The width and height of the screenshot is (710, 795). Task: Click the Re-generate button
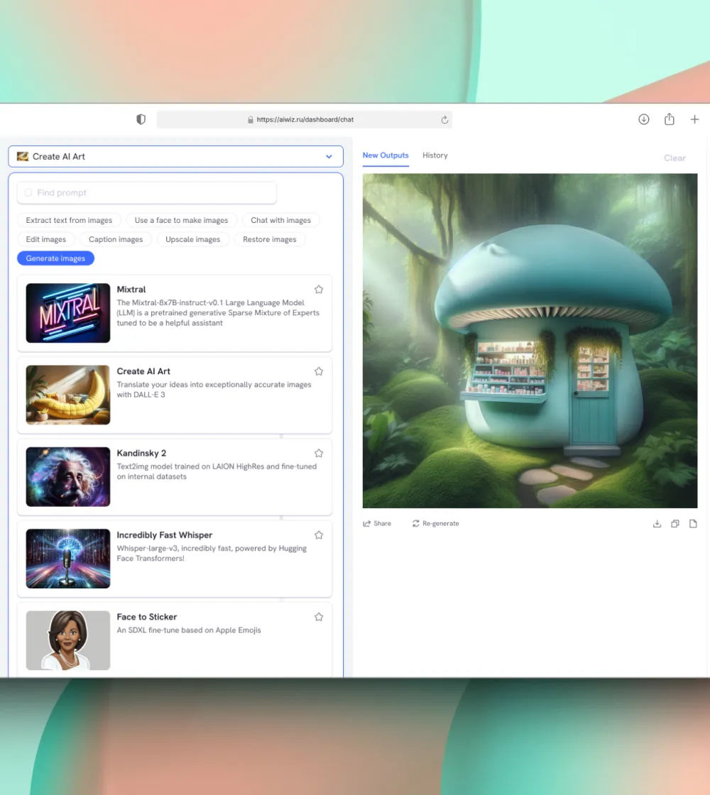pos(435,524)
